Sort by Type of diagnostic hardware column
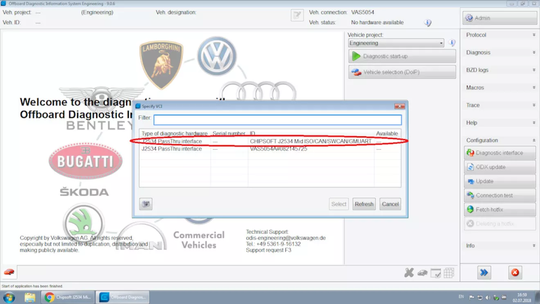Screen dimensions: 540x304 click(175, 134)
